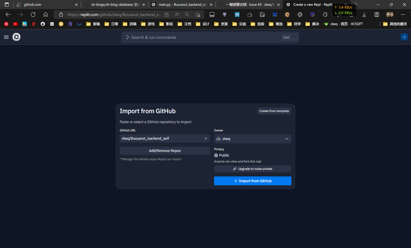Click the privacy globe icon next to Public
The image size is (411, 248).
pos(216,155)
